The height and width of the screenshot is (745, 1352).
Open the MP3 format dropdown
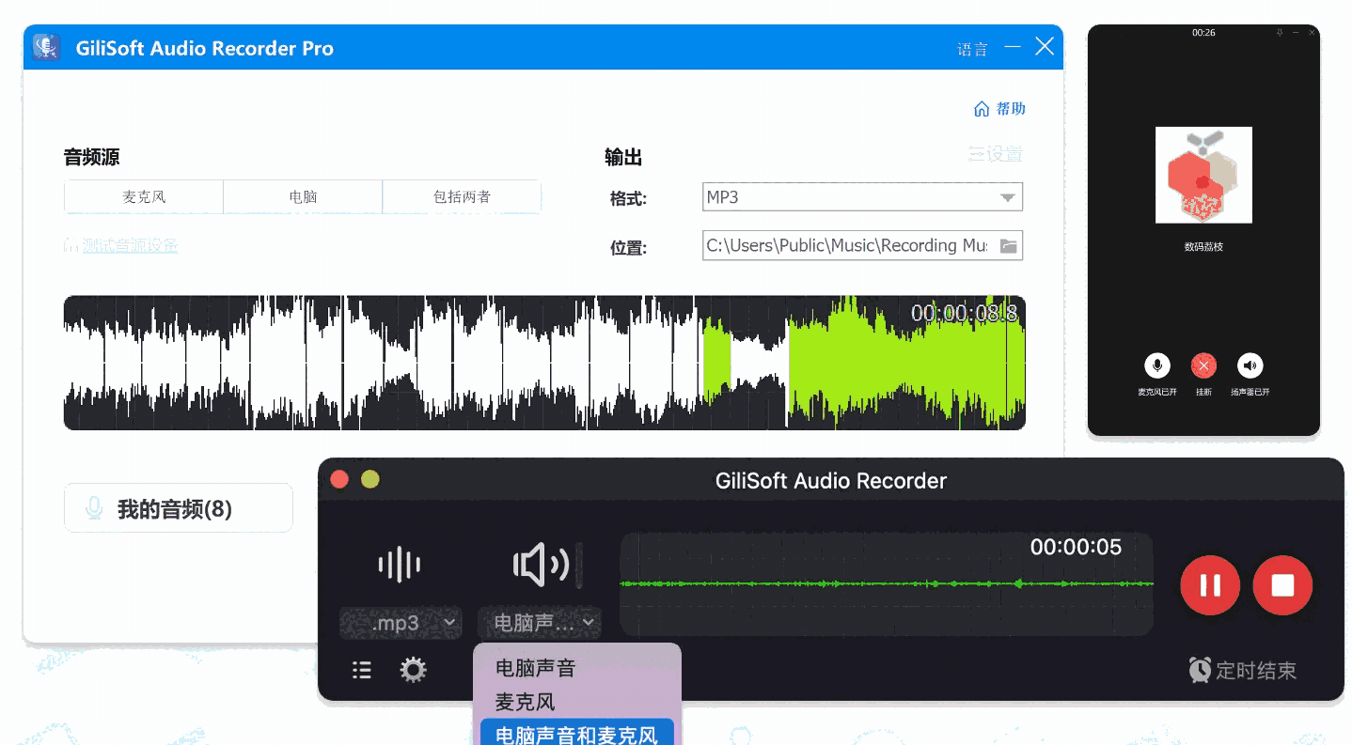pyautogui.click(x=860, y=196)
